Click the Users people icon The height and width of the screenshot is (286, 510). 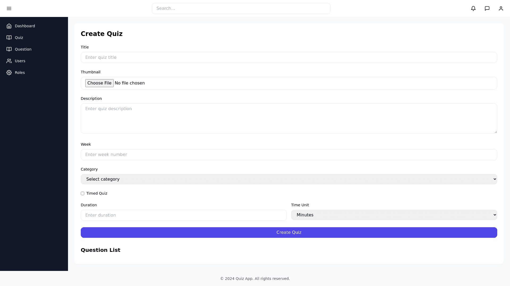(x=9, y=61)
